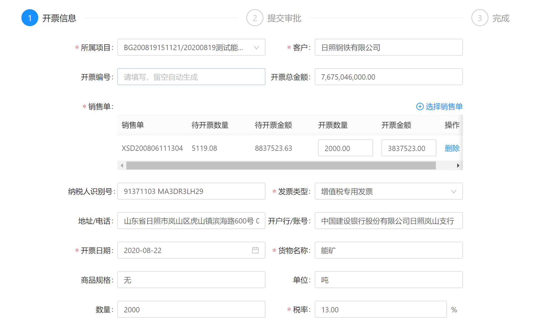Screen dimensions: 534x325
Task: Click the 税率 input showing 13.00
Action: (380, 309)
